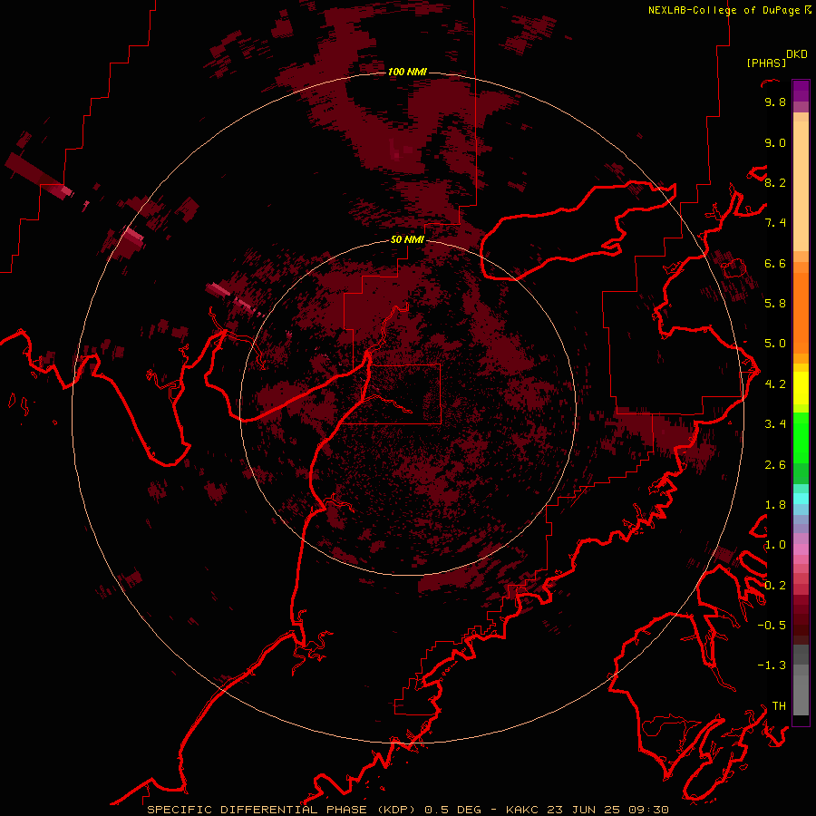Click the [PHAS] legend unit label
This screenshot has width=816, height=816.
[x=766, y=63]
